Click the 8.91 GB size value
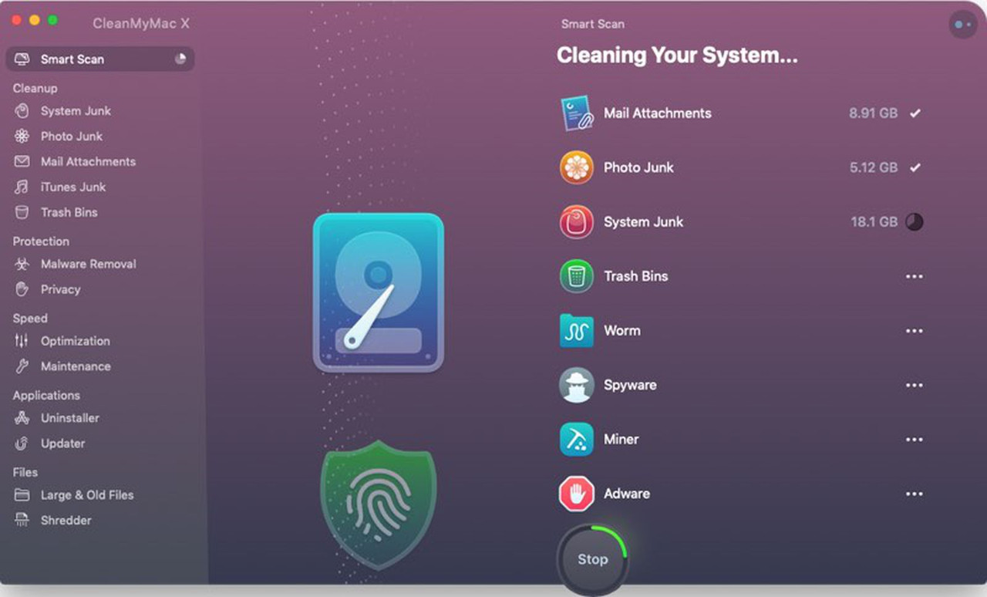 coord(873,113)
